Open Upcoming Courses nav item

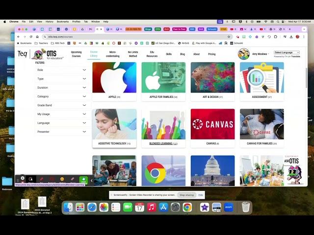tap(77, 54)
